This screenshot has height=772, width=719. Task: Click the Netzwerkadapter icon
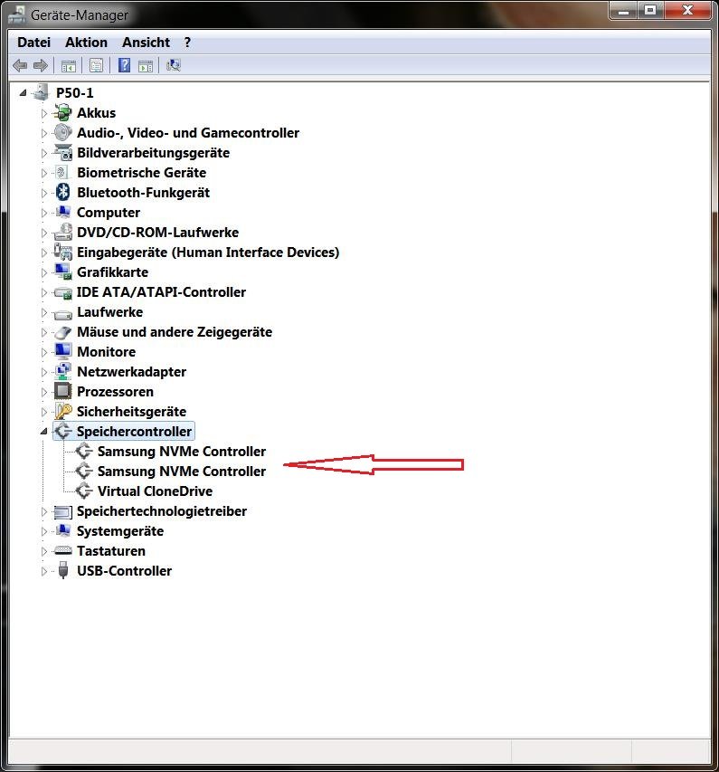(62, 372)
